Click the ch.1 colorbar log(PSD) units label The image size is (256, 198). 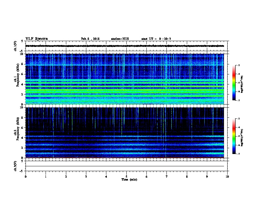click(x=242, y=84)
